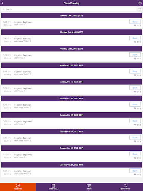Open the calendar icon in header

coord(140,3)
